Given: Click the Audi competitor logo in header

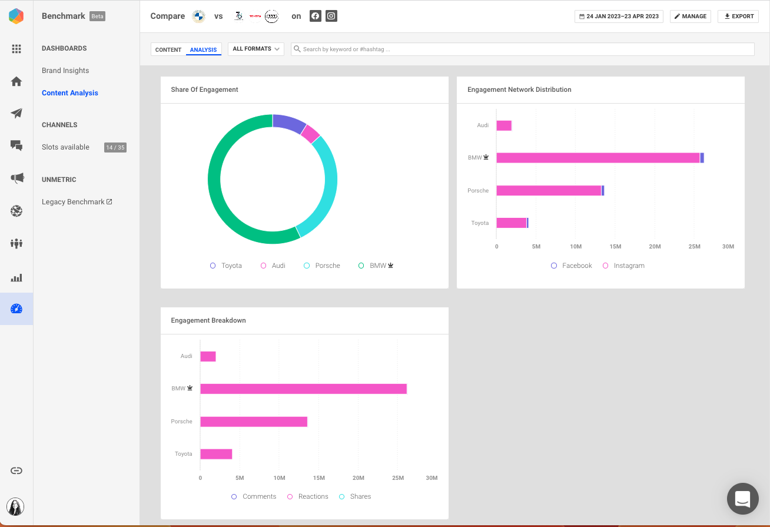Looking at the screenshot, I should pyautogui.click(x=271, y=16).
